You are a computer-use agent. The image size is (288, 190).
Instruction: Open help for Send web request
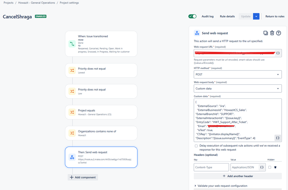[278, 33]
